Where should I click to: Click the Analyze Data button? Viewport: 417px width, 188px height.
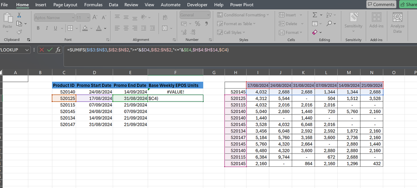tap(397, 22)
